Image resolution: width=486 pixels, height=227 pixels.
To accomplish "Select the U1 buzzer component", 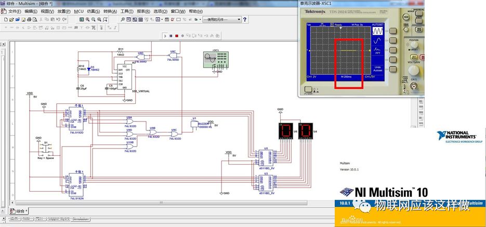I will (194, 124).
